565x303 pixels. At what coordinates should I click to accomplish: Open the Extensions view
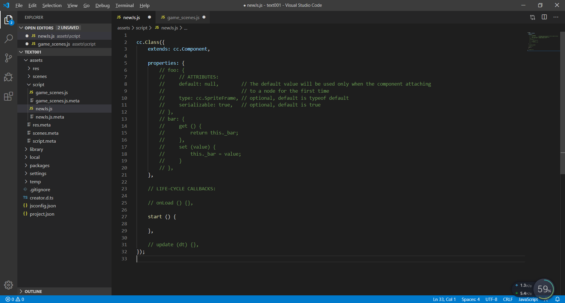(x=9, y=96)
